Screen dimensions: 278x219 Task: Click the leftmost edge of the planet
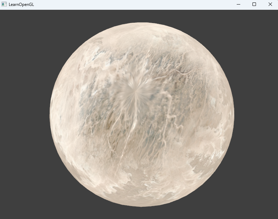pos(51,115)
